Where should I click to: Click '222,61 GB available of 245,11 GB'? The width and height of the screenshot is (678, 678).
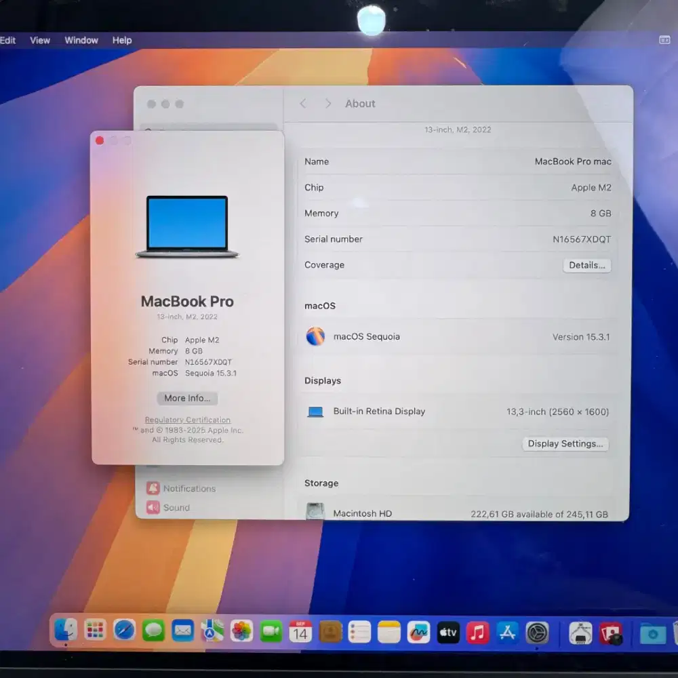tap(539, 514)
